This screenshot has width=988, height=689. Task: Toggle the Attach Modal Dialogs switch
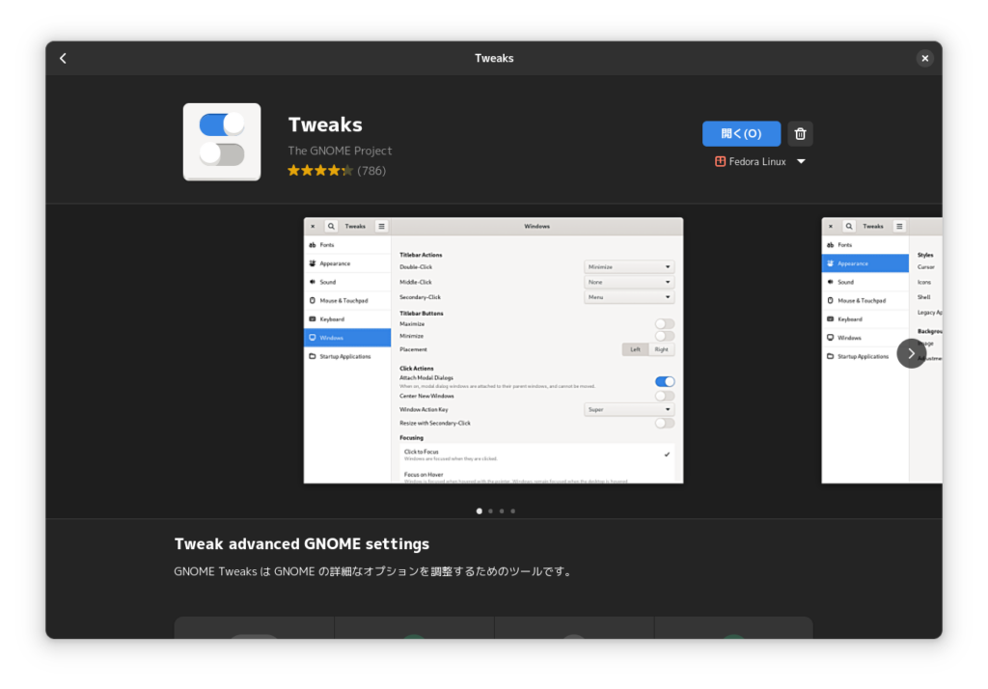664,381
